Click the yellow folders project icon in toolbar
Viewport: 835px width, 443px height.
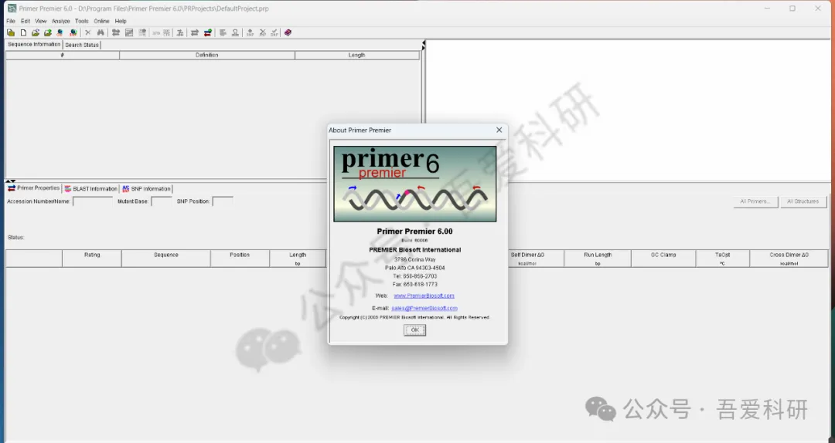click(x=11, y=33)
